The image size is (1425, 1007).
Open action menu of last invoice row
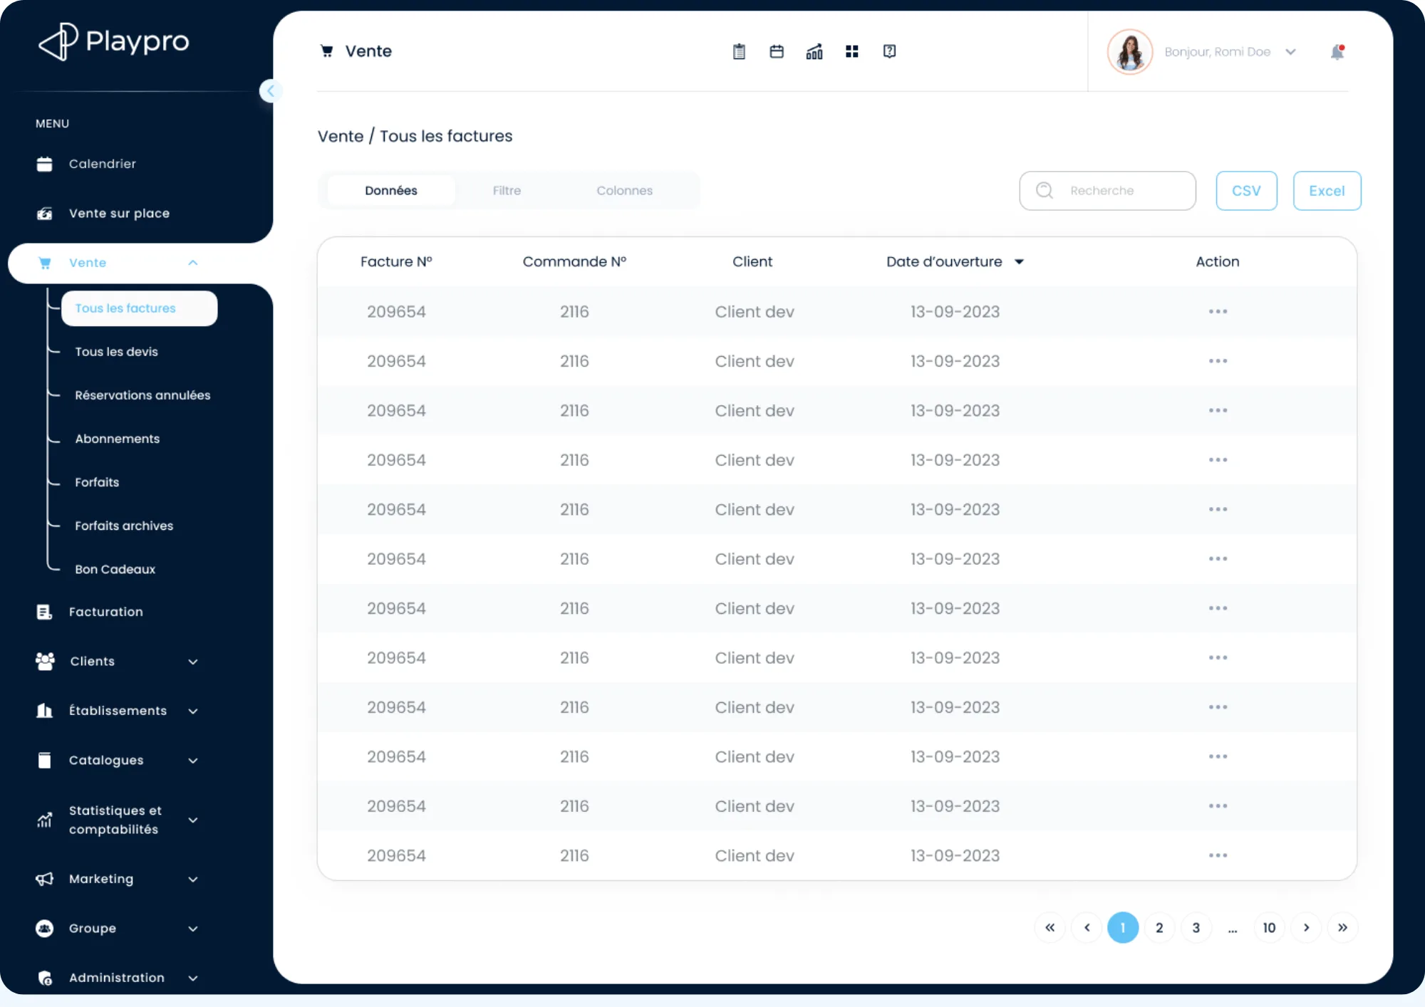tap(1218, 855)
